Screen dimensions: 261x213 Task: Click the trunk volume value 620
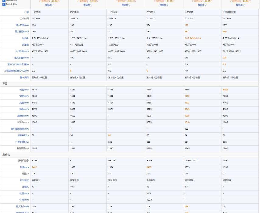coord(148,142)
